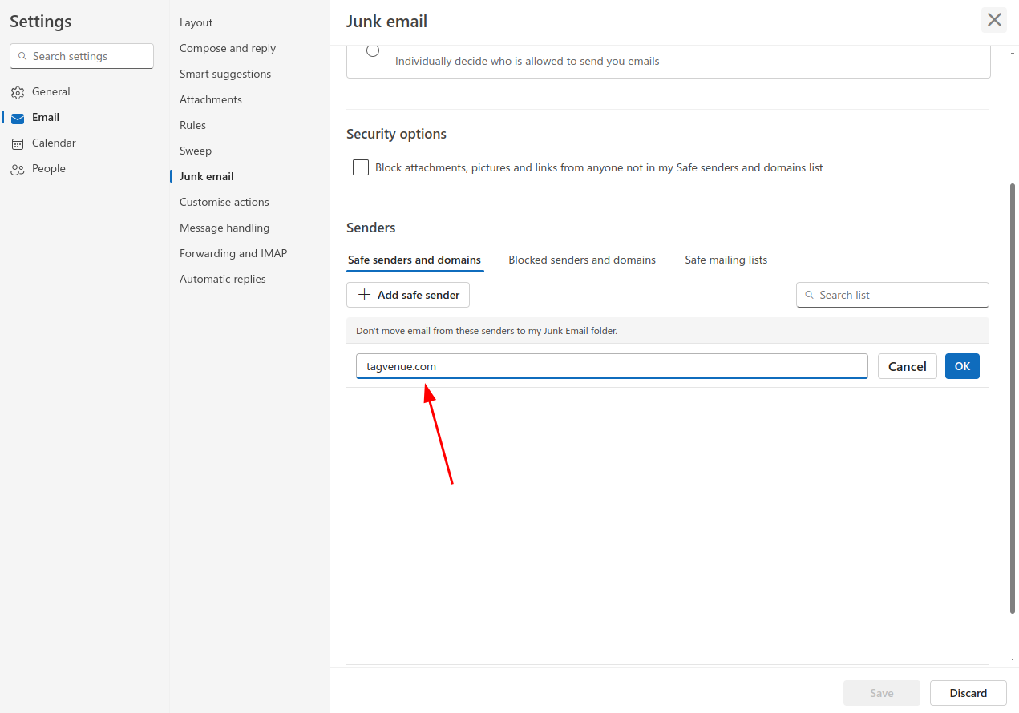Switch to Safe senders and domains tab

click(414, 260)
